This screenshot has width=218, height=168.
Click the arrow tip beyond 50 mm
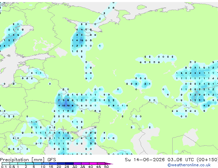coord(109,164)
